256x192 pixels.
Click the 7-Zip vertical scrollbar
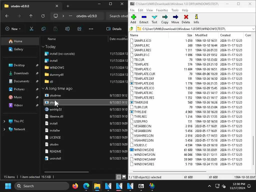point(253,150)
